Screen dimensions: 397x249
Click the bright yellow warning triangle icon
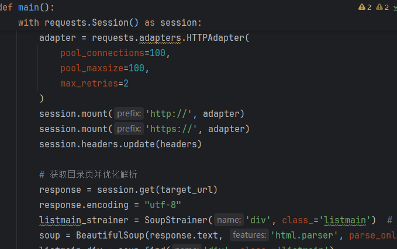pyautogui.click(x=362, y=7)
